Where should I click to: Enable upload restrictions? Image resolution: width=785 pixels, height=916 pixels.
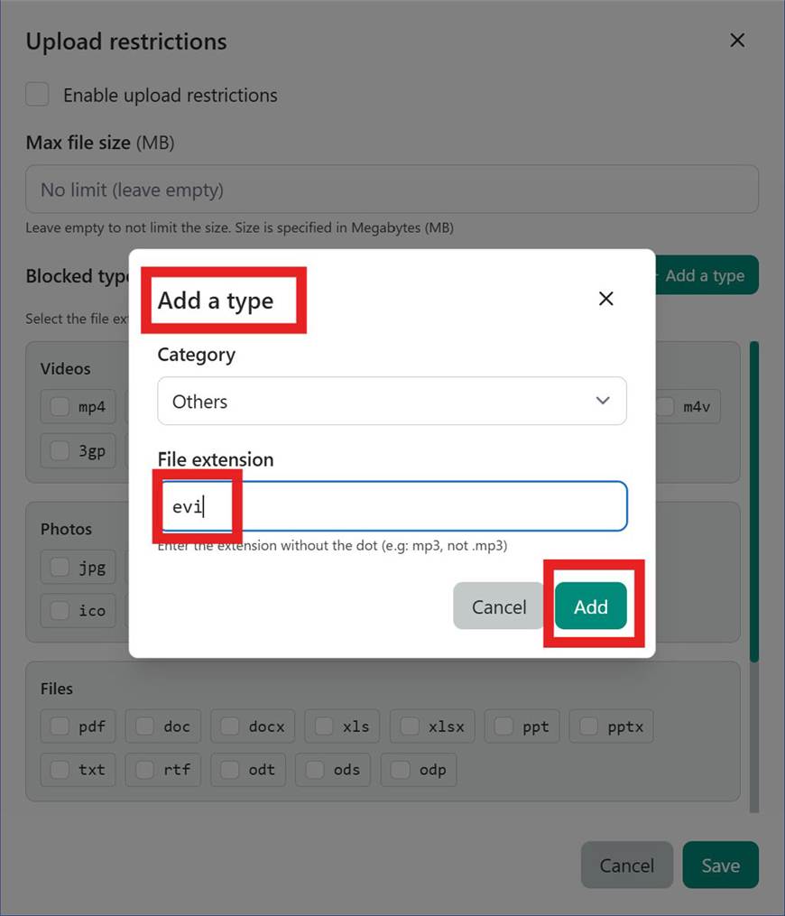click(x=37, y=94)
